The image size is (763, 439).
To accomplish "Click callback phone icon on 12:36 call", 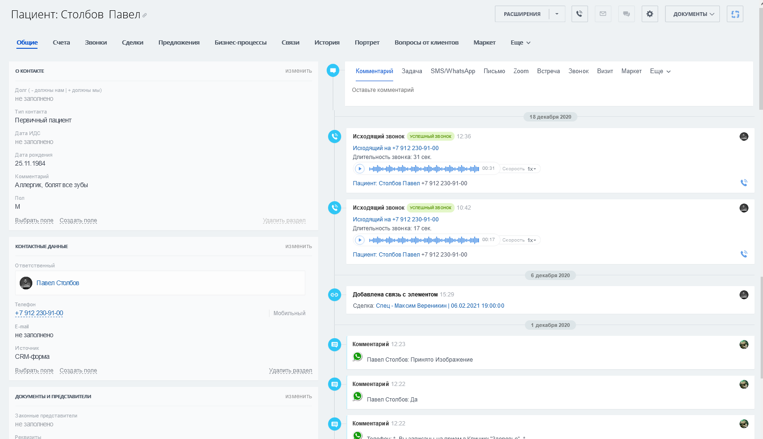I will click(x=744, y=183).
